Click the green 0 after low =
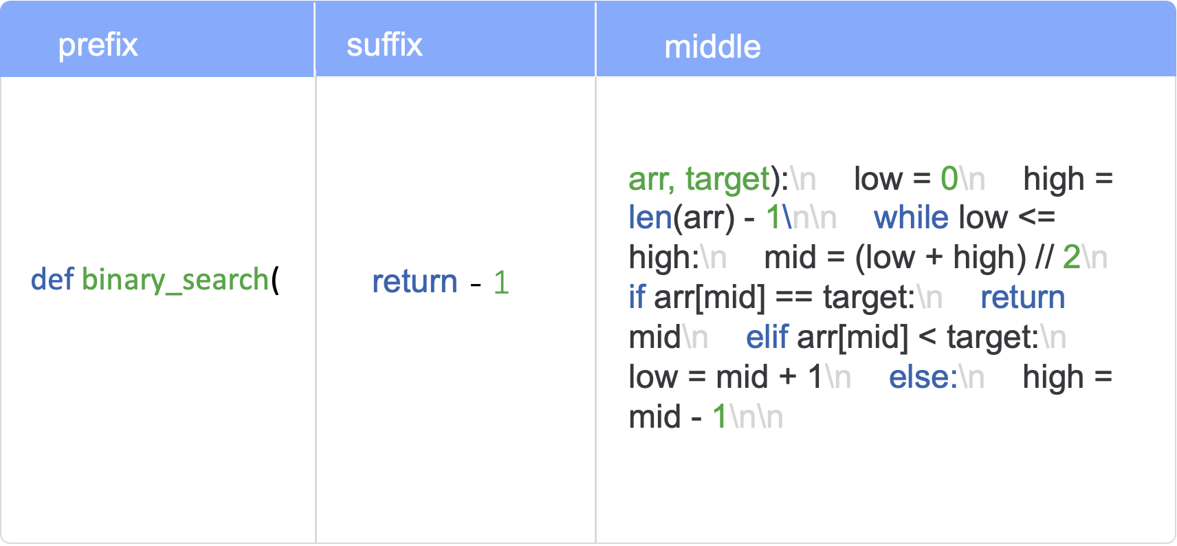The image size is (1177, 546). 949,179
